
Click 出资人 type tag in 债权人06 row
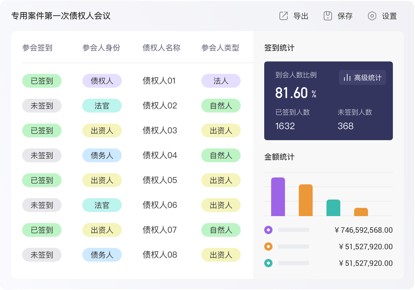[x=221, y=205]
